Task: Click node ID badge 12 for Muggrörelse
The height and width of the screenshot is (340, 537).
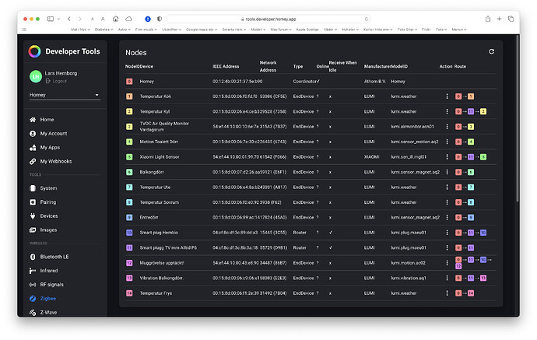Action: click(129, 263)
